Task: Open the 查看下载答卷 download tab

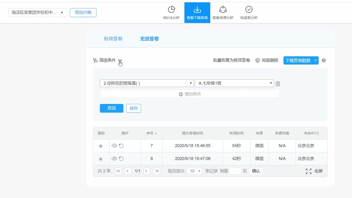Action: tap(197, 13)
